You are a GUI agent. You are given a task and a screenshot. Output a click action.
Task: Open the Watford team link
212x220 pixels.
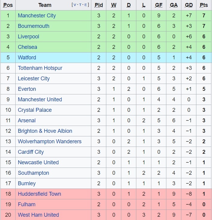click(27, 58)
